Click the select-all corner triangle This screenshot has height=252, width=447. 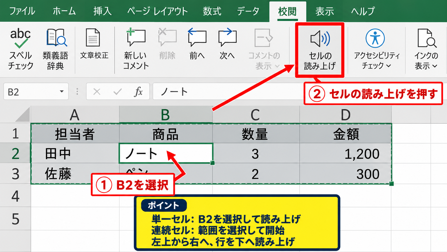pyautogui.click(x=23, y=115)
